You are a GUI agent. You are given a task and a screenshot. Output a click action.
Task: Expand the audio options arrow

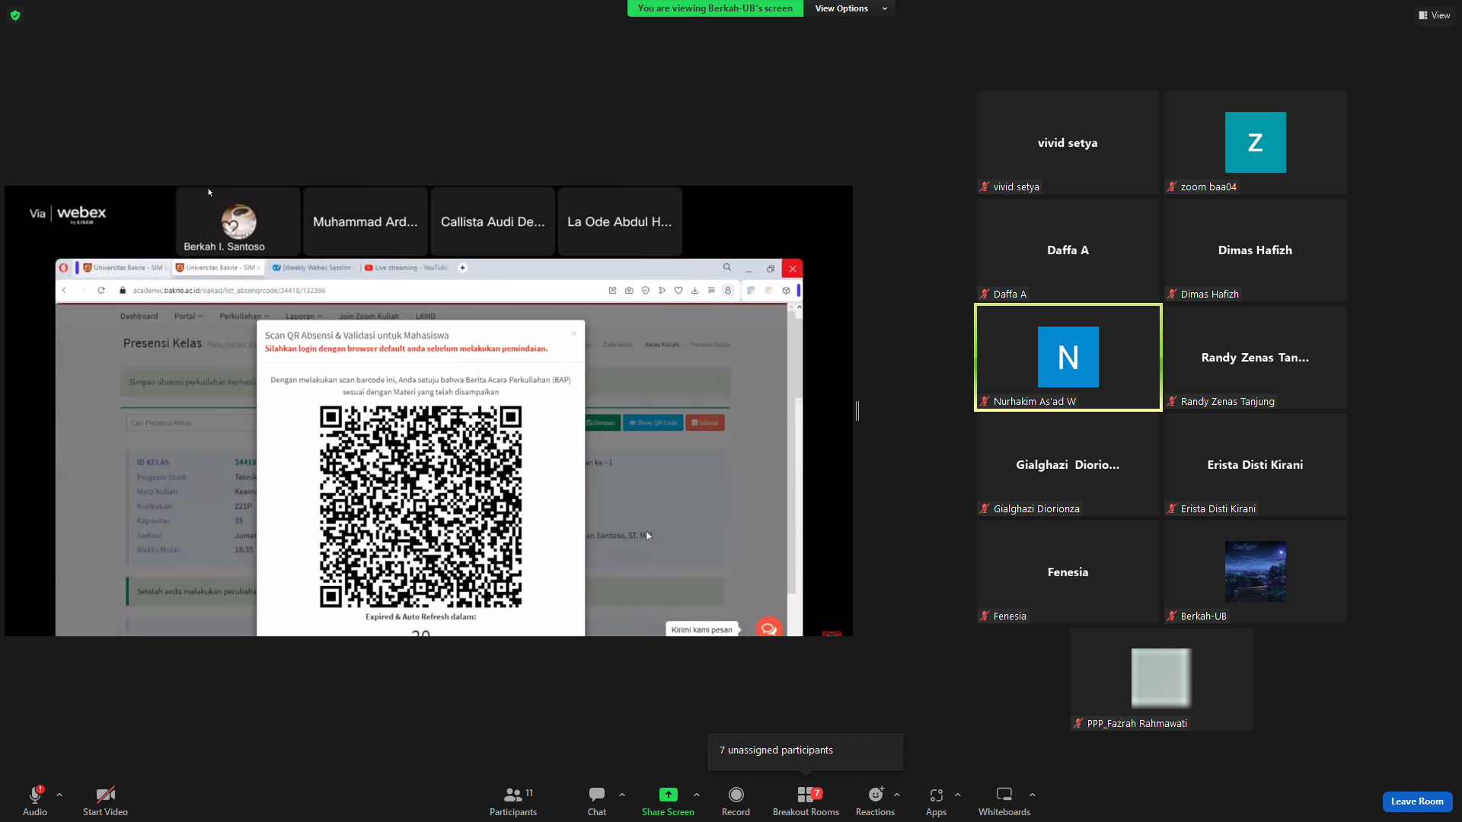tap(59, 795)
